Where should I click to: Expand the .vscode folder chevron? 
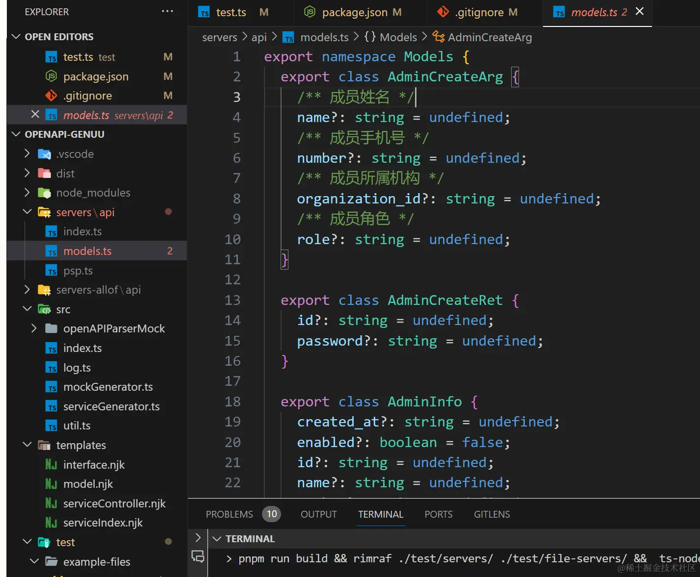click(27, 153)
